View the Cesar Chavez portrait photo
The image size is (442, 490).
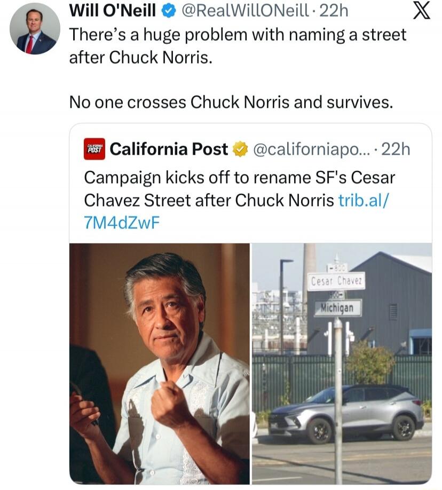(160, 363)
